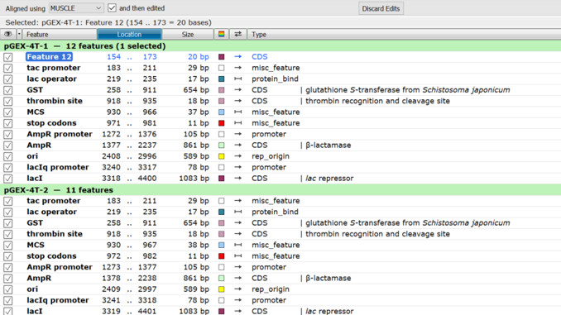
Task: Uncheck the 'and then edited' checkbox
Action: tap(112, 8)
